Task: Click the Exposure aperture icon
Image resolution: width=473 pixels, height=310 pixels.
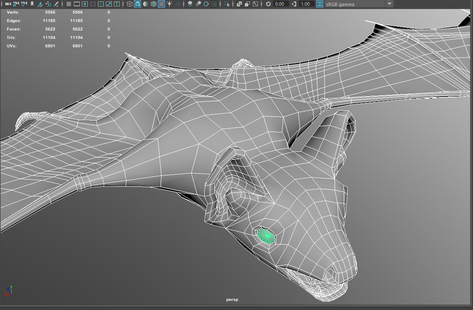Action: (268, 4)
